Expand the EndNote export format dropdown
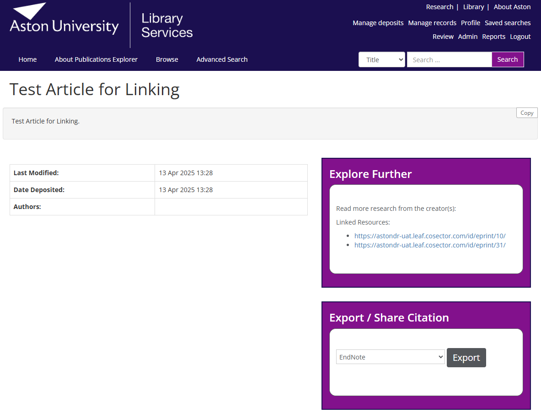Screen dimensions: 541x413 (x=390, y=357)
